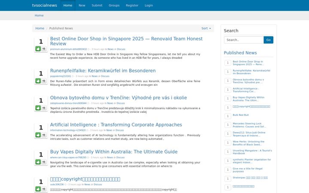309x193 pixels.
Task: Open the Best Online Door Shop article title
Action: point(126,41)
